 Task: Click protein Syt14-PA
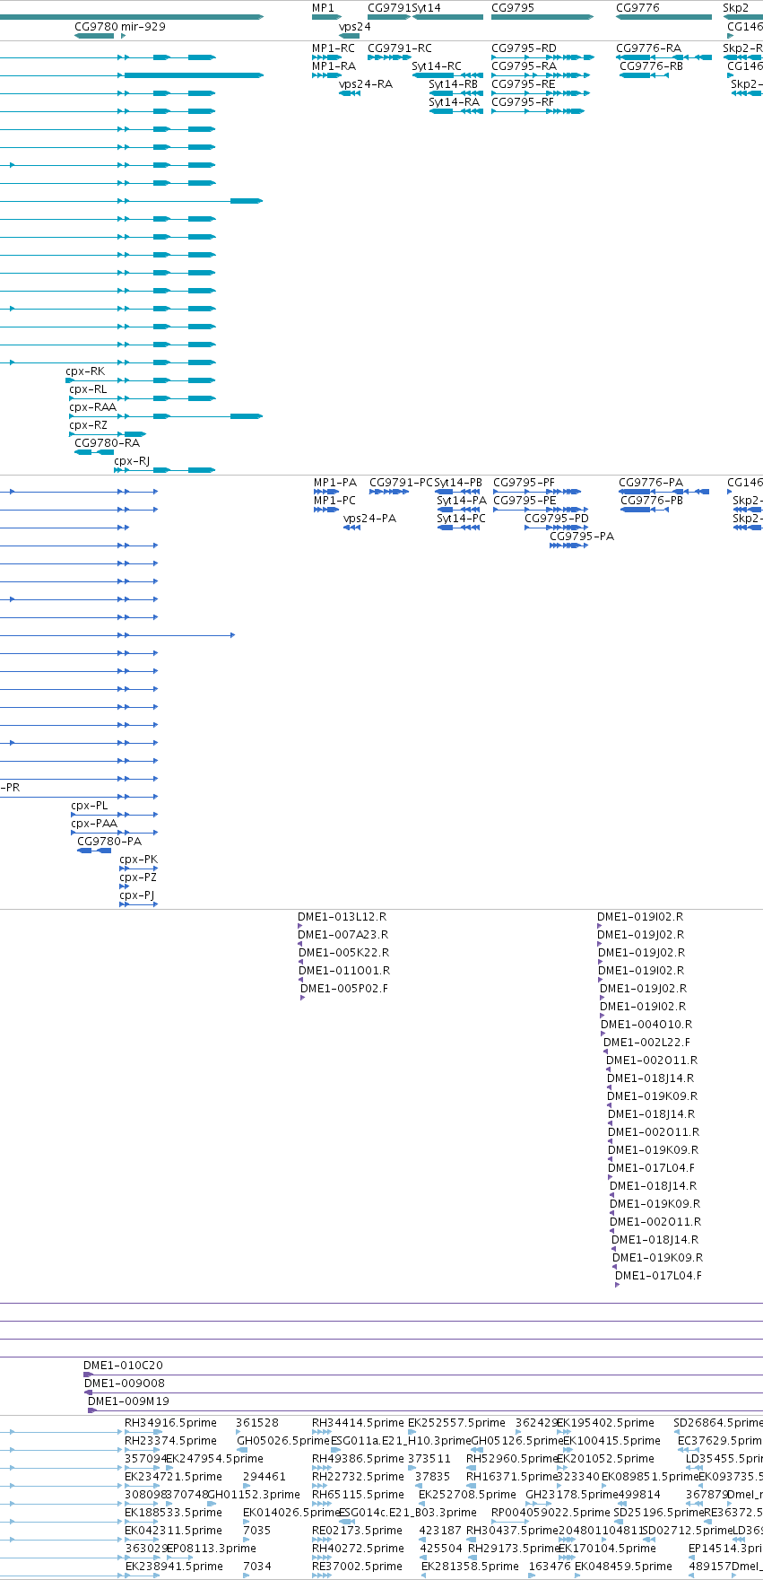click(x=462, y=501)
